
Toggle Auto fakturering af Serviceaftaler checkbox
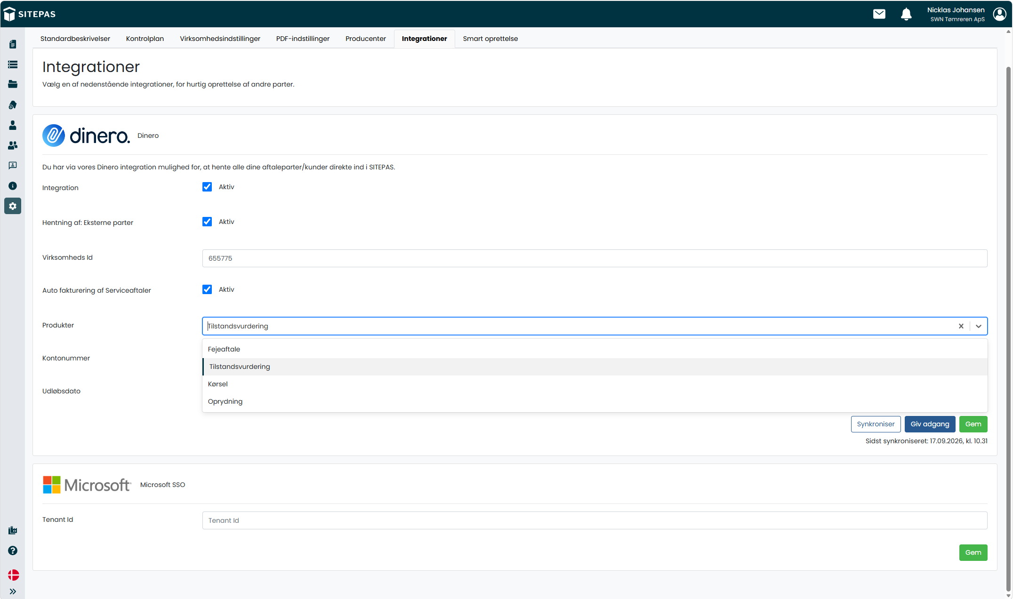207,289
